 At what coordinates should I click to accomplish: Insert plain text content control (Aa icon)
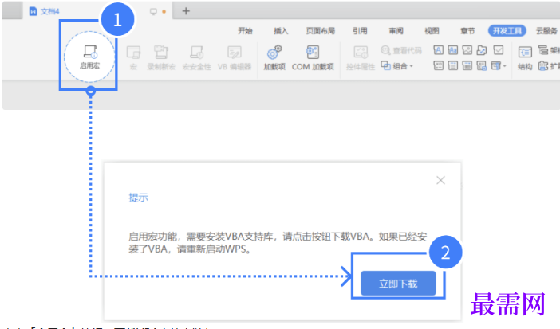click(453, 50)
